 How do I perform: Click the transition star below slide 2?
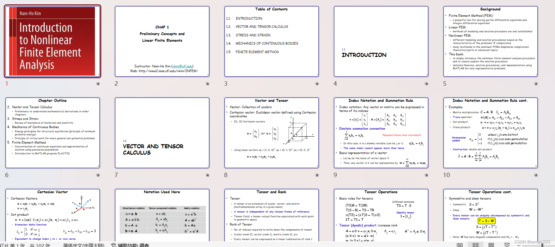click(x=208, y=84)
